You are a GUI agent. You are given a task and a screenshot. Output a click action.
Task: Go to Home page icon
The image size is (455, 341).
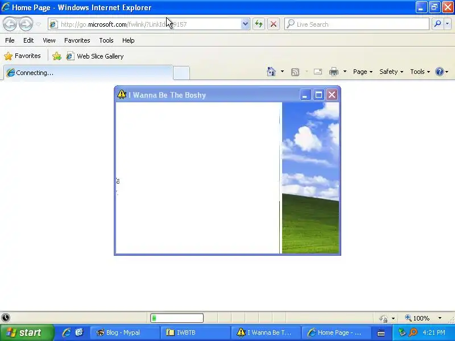point(271,72)
